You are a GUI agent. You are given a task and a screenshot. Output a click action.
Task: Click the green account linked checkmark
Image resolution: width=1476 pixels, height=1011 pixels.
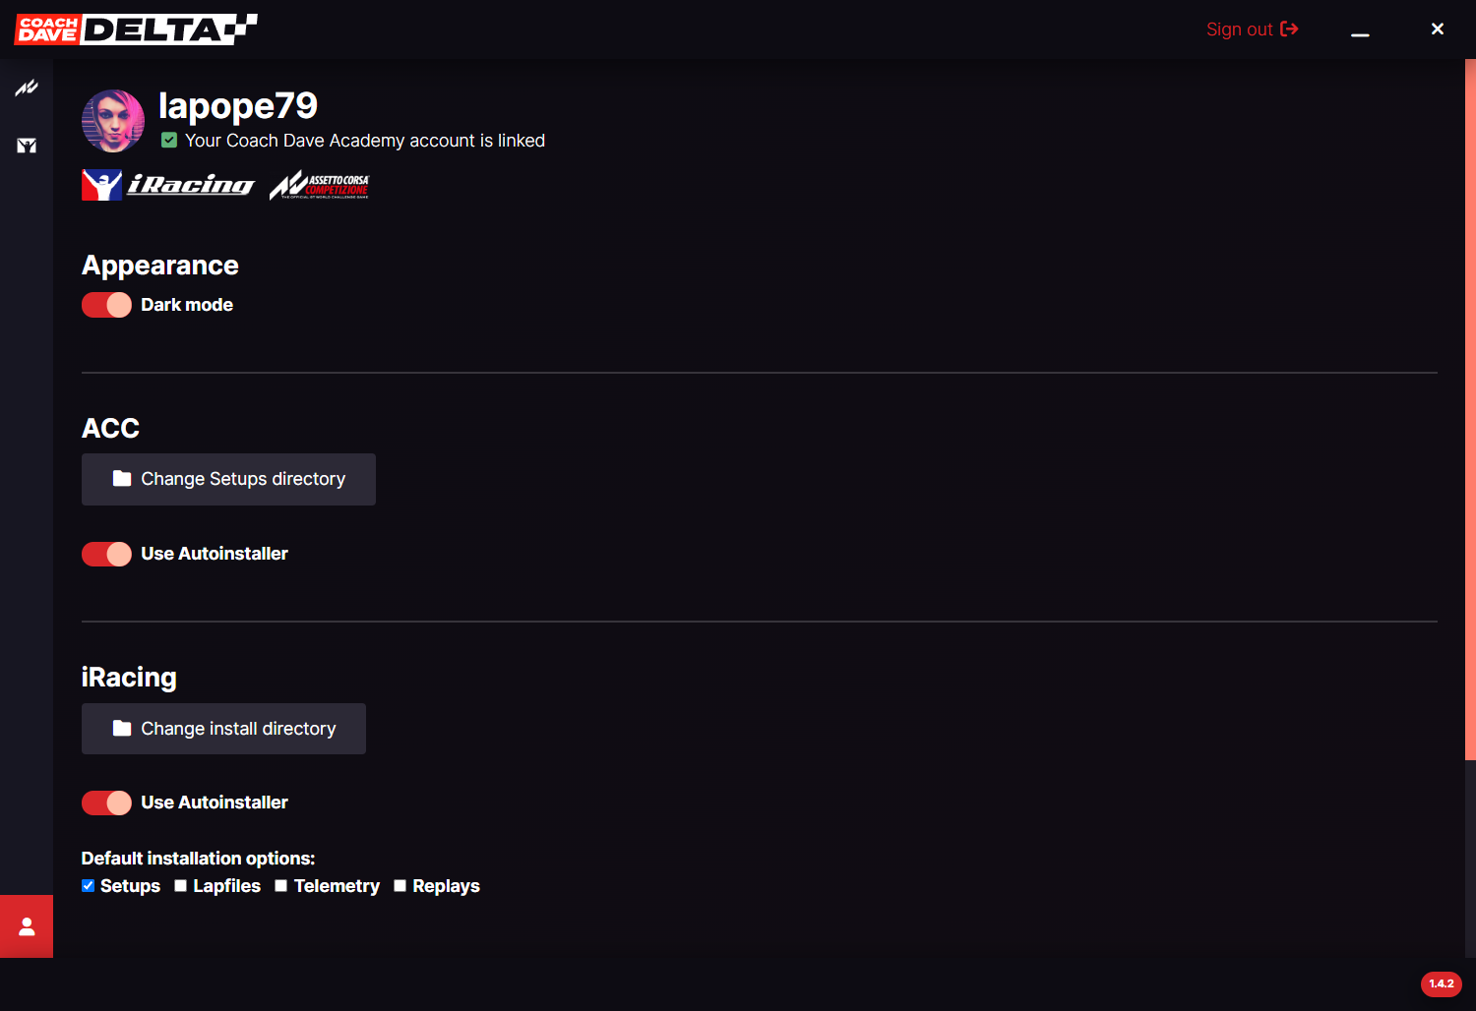click(169, 141)
